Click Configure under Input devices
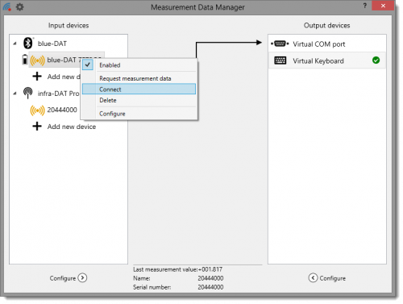403x304 pixels. [63, 278]
